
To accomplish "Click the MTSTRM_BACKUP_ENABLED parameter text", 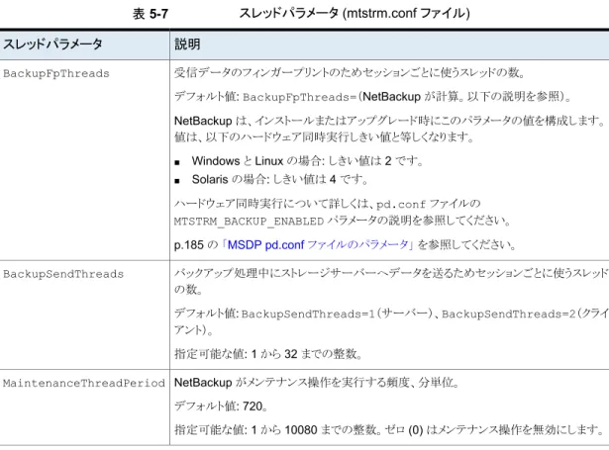I will (x=249, y=222).
